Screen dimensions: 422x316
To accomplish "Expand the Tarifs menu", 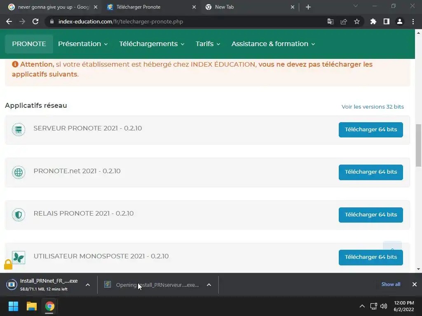I will [208, 44].
